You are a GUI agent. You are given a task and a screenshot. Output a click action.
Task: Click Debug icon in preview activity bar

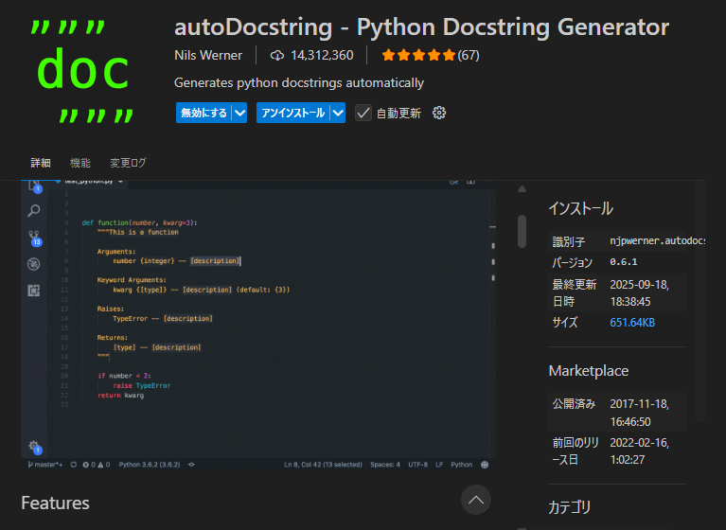[34, 264]
